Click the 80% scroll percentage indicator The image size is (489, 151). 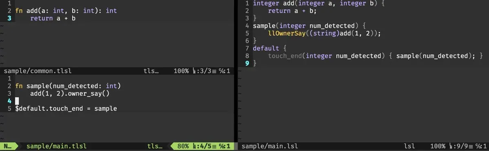tap(183, 146)
